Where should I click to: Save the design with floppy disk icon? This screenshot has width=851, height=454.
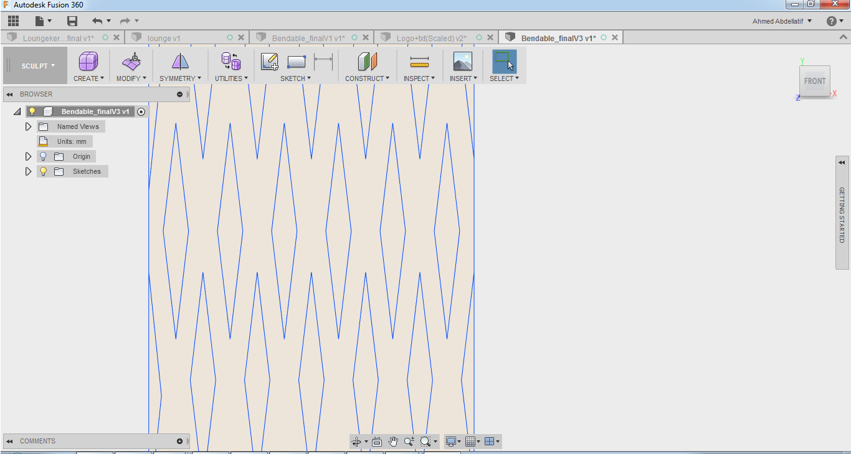point(72,21)
